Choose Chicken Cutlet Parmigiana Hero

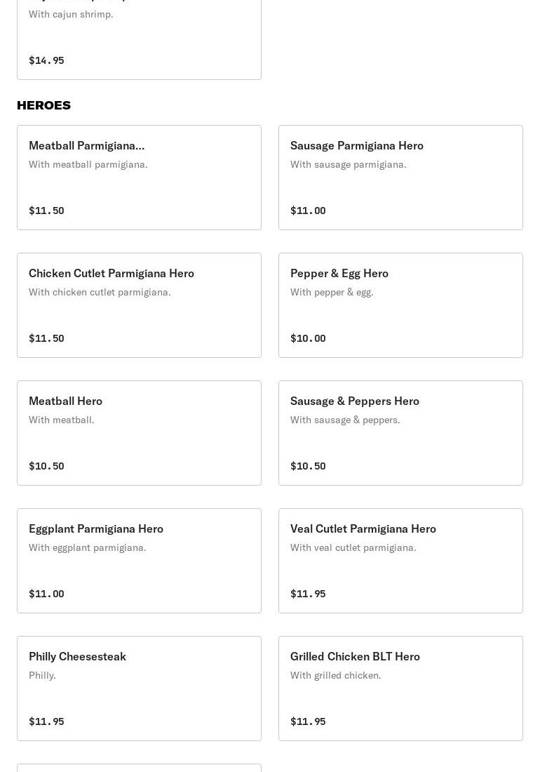coord(139,305)
